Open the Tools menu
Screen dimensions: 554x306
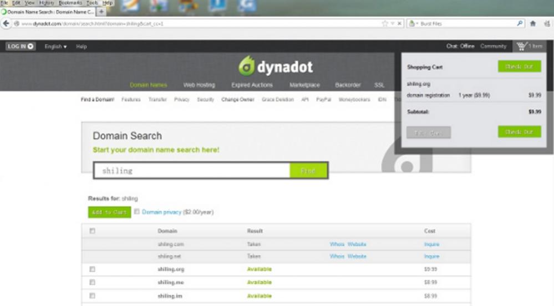tap(92, 3)
